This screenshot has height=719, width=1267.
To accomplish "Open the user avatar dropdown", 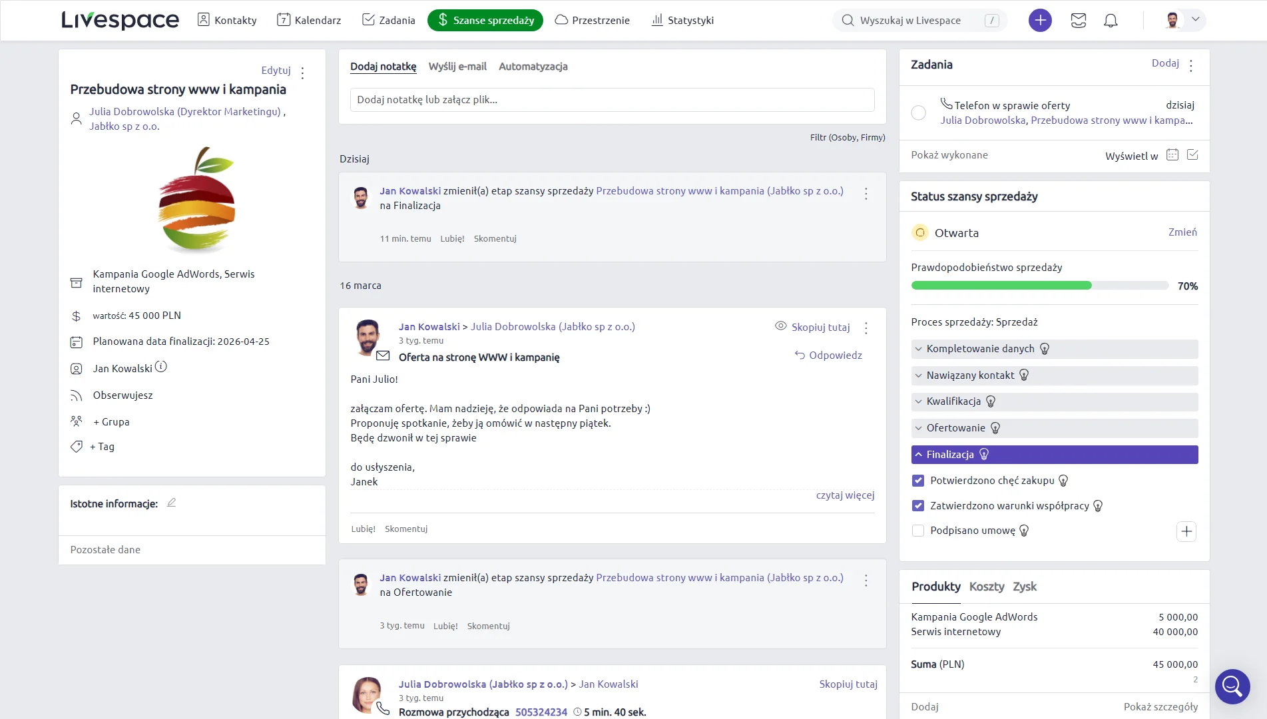I will click(1184, 20).
